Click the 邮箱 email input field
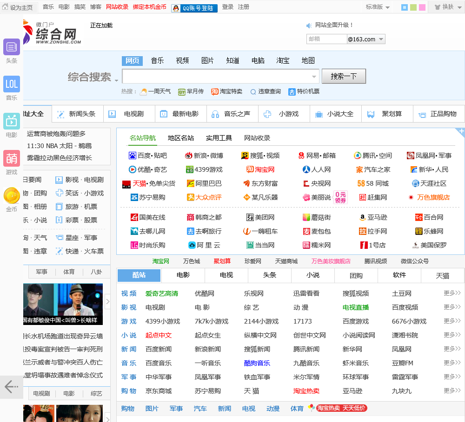 click(x=326, y=39)
